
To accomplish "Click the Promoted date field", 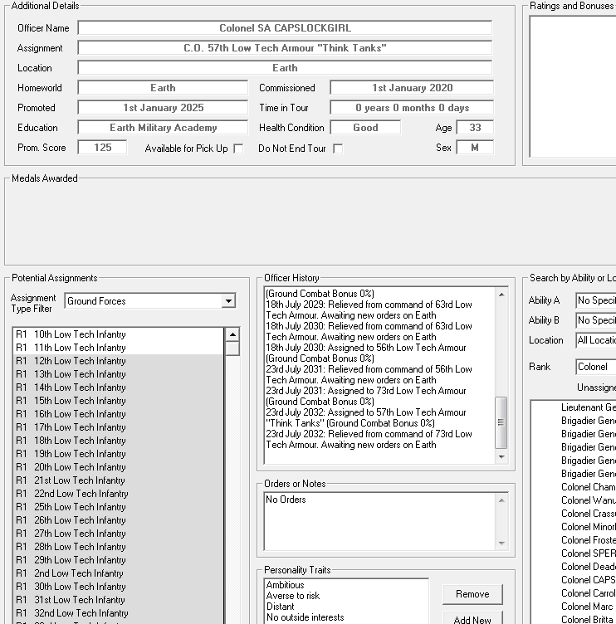I will click(163, 107).
